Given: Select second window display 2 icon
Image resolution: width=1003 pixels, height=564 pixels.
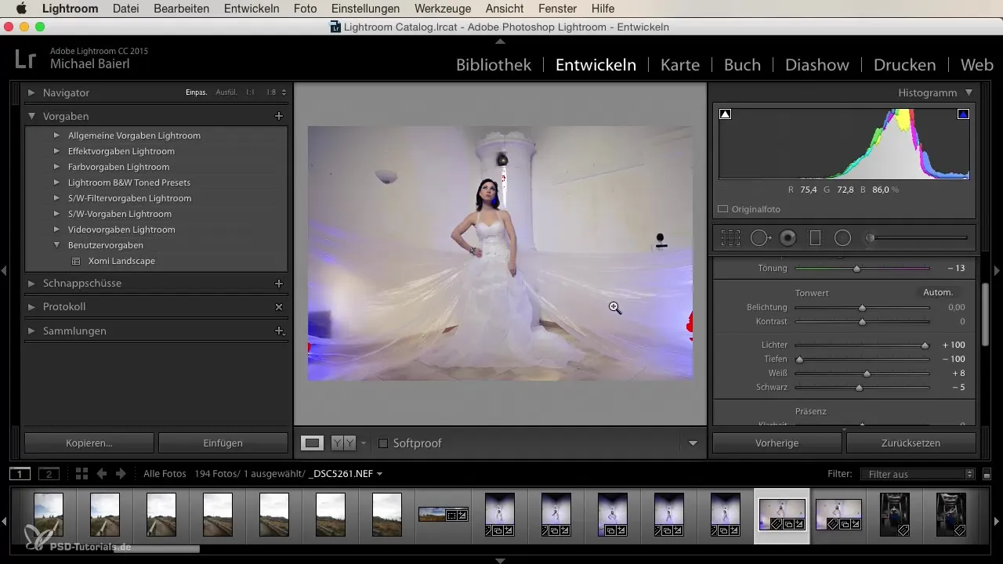Looking at the screenshot, I should (x=49, y=474).
